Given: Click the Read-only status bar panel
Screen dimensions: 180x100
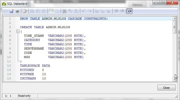Looking at the screenshot, I should pyautogui.click(x=27, y=96).
